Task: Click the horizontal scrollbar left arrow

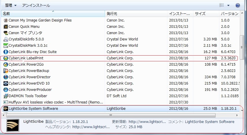Action: pyautogui.click(x=4, y=116)
